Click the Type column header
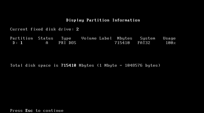The height and width of the screenshot is (113, 204). [x=66, y=38]
